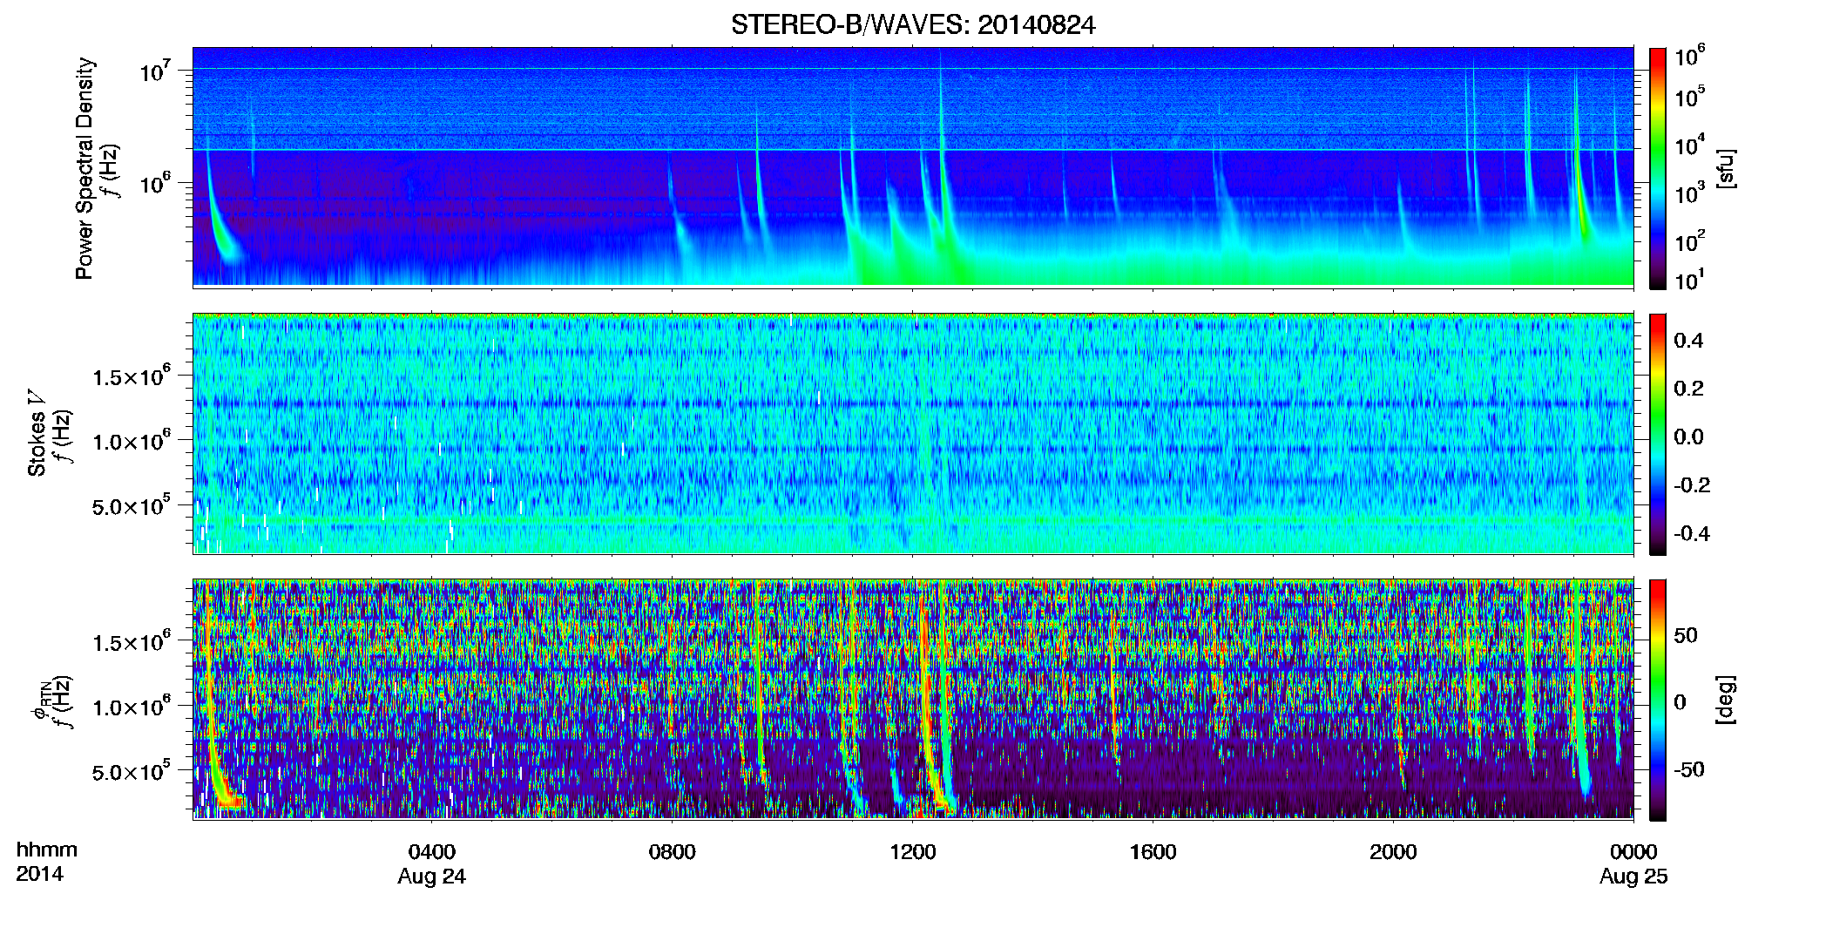
Task: Click the Power Spectral Density axis label
Action: point(85,168)
